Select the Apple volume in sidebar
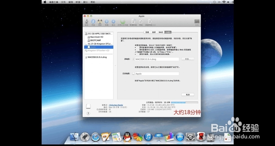The image size is (275, 146). click(x=99, y=47)
